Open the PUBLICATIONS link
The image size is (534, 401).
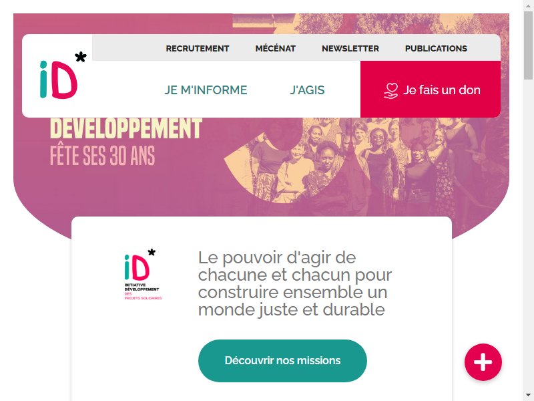pyautogui.click(x=436, y=48)
